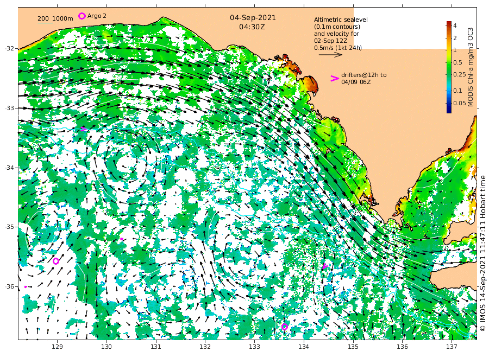Click the colorbar tick label '0.05'
This screenshot has width=489, height=358.
(459, 103)
